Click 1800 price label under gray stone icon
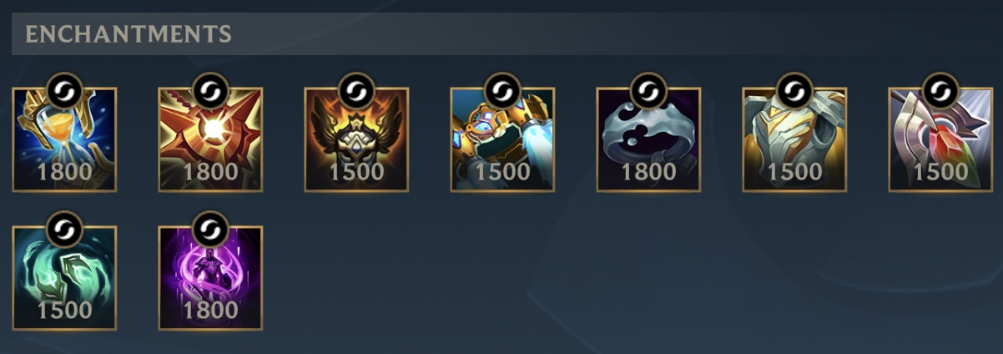Viewport: 1003px width, 354px height. click(648, 172)
